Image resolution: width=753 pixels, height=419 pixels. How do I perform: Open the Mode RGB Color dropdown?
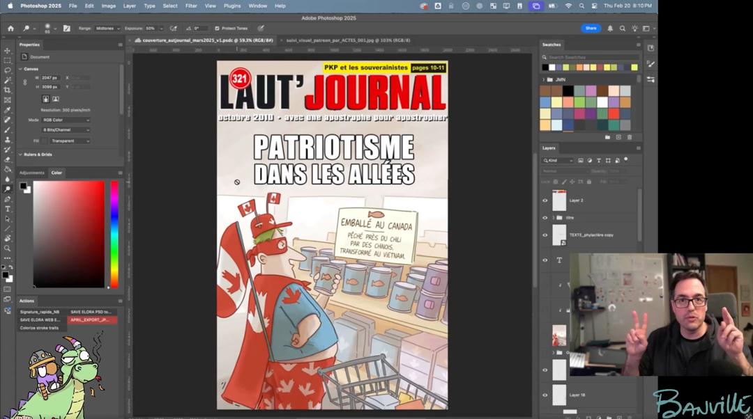[66, 120]
